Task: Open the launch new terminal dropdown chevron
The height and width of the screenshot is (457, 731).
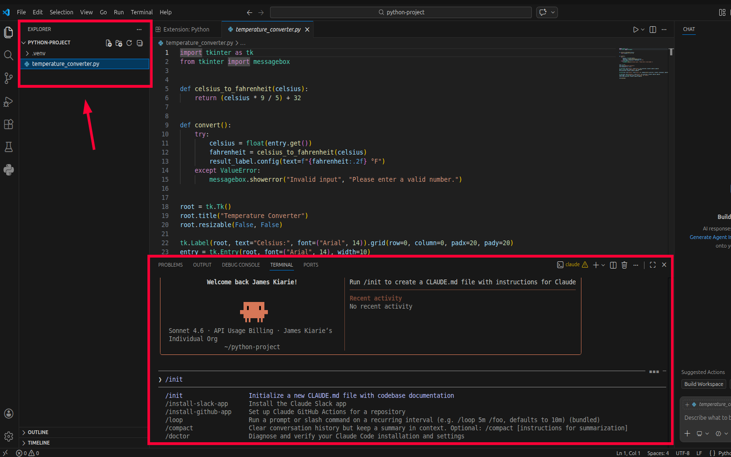Action: point(604,265)
